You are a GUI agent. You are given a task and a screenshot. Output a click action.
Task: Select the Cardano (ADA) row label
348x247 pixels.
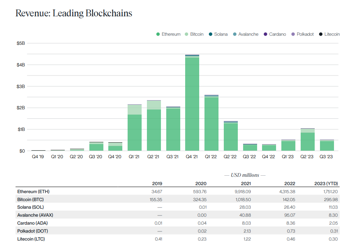33,223
